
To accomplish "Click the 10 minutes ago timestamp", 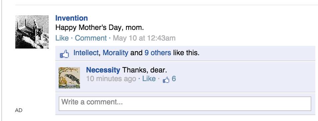I will [x=111, y=78].
